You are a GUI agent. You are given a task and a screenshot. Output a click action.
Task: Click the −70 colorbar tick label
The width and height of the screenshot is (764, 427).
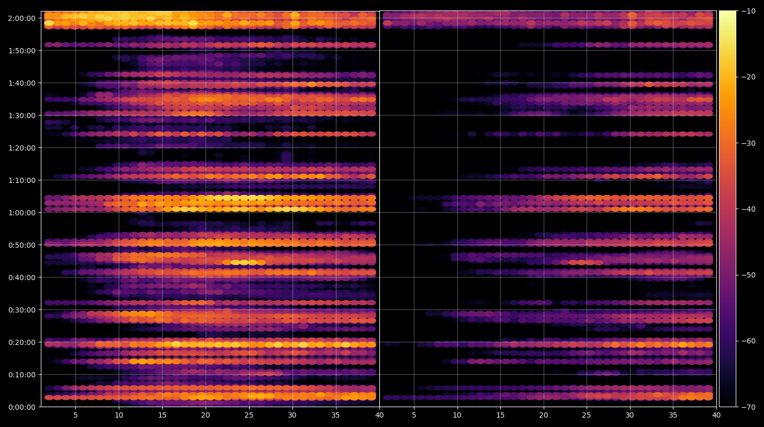(748, 407)
